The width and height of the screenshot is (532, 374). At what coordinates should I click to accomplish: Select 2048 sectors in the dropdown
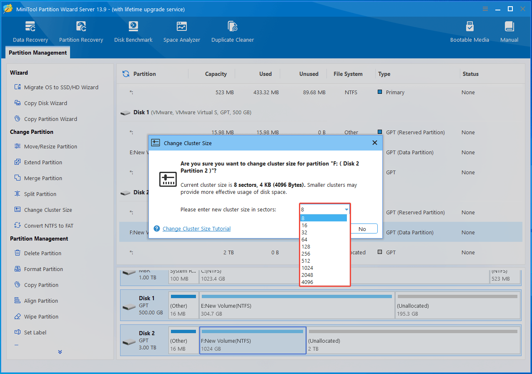324,275
